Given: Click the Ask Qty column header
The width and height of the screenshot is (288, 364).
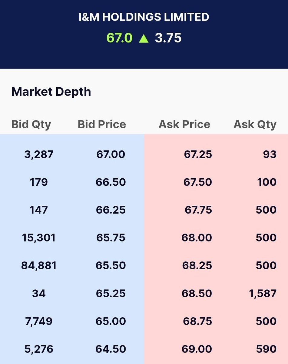Looking at the screenshot, I should (x=255, y=124).
